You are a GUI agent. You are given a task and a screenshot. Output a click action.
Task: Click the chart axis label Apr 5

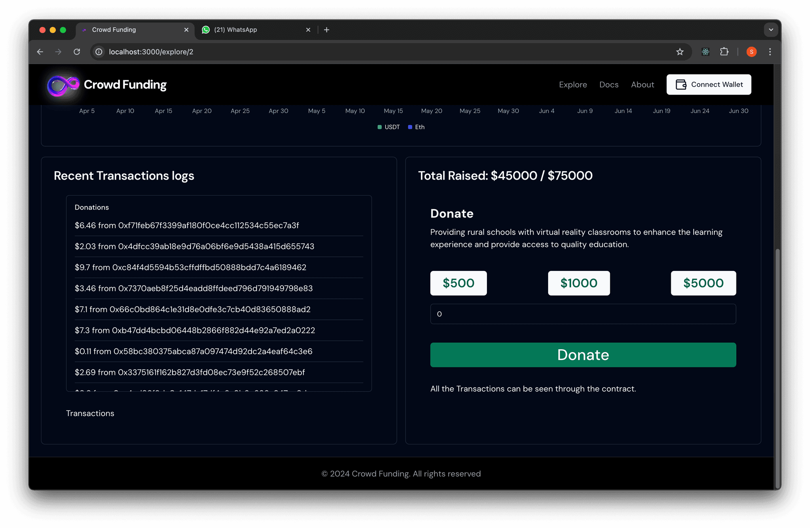point(87,111)
